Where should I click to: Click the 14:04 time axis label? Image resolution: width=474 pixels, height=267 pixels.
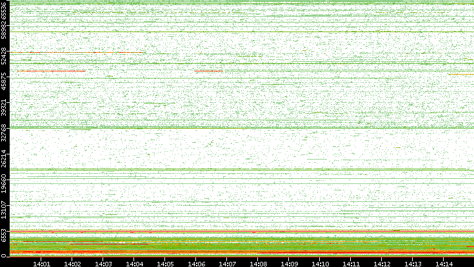pos(134,264)
